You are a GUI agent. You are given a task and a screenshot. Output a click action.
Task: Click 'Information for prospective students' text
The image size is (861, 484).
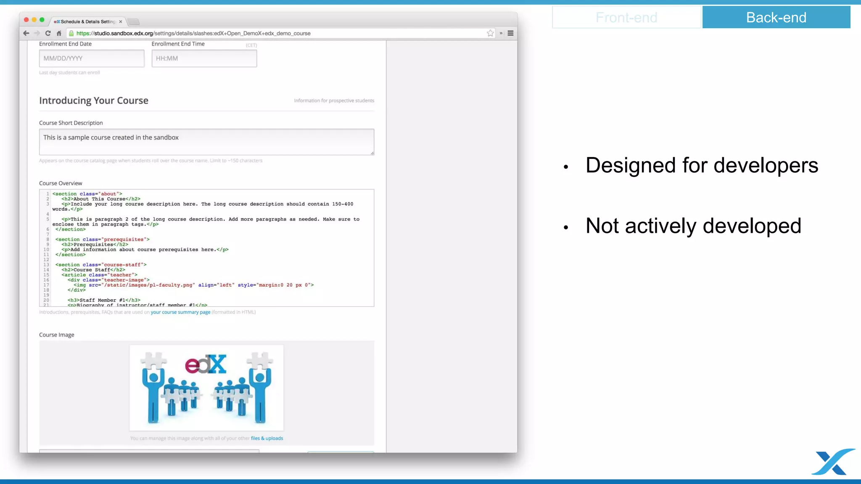click(x=334, y=100)
